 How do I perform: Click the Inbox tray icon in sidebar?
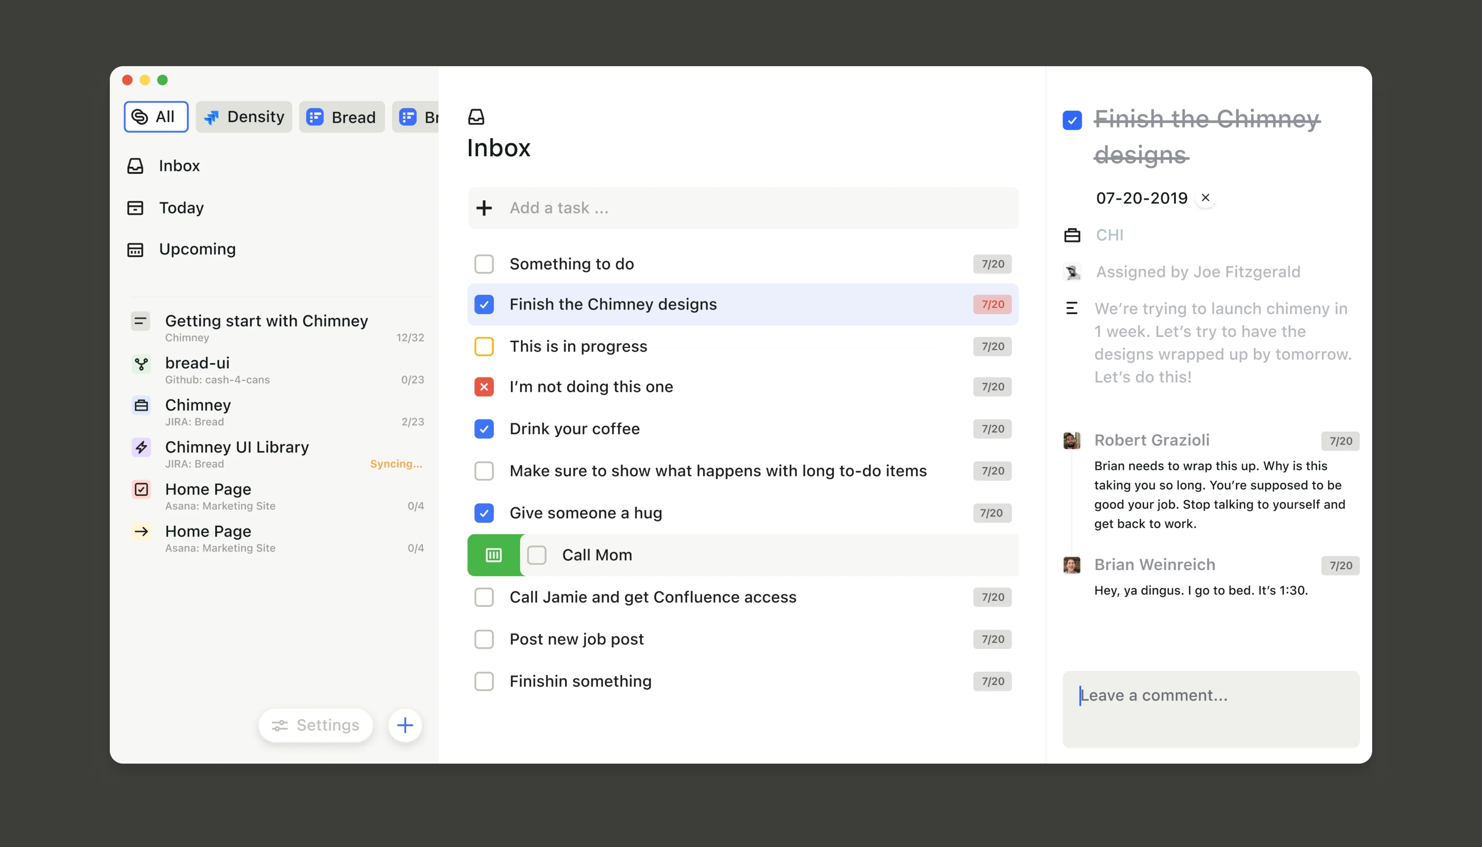(135, 166)
